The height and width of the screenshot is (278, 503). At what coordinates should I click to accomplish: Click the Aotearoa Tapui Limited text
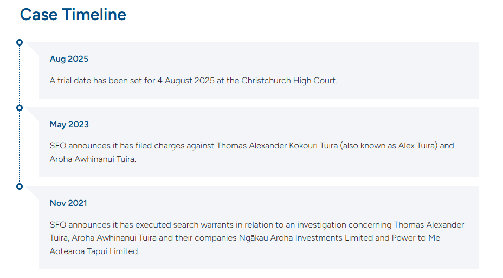[x=95, y=251]
